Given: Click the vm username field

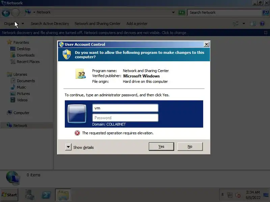Looking at the screenshot, I should 125,108.
